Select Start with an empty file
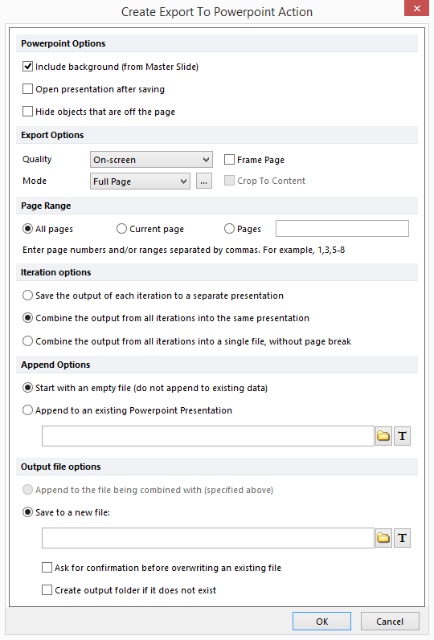This screenshot has height=640, width=434. coord(28,387)
